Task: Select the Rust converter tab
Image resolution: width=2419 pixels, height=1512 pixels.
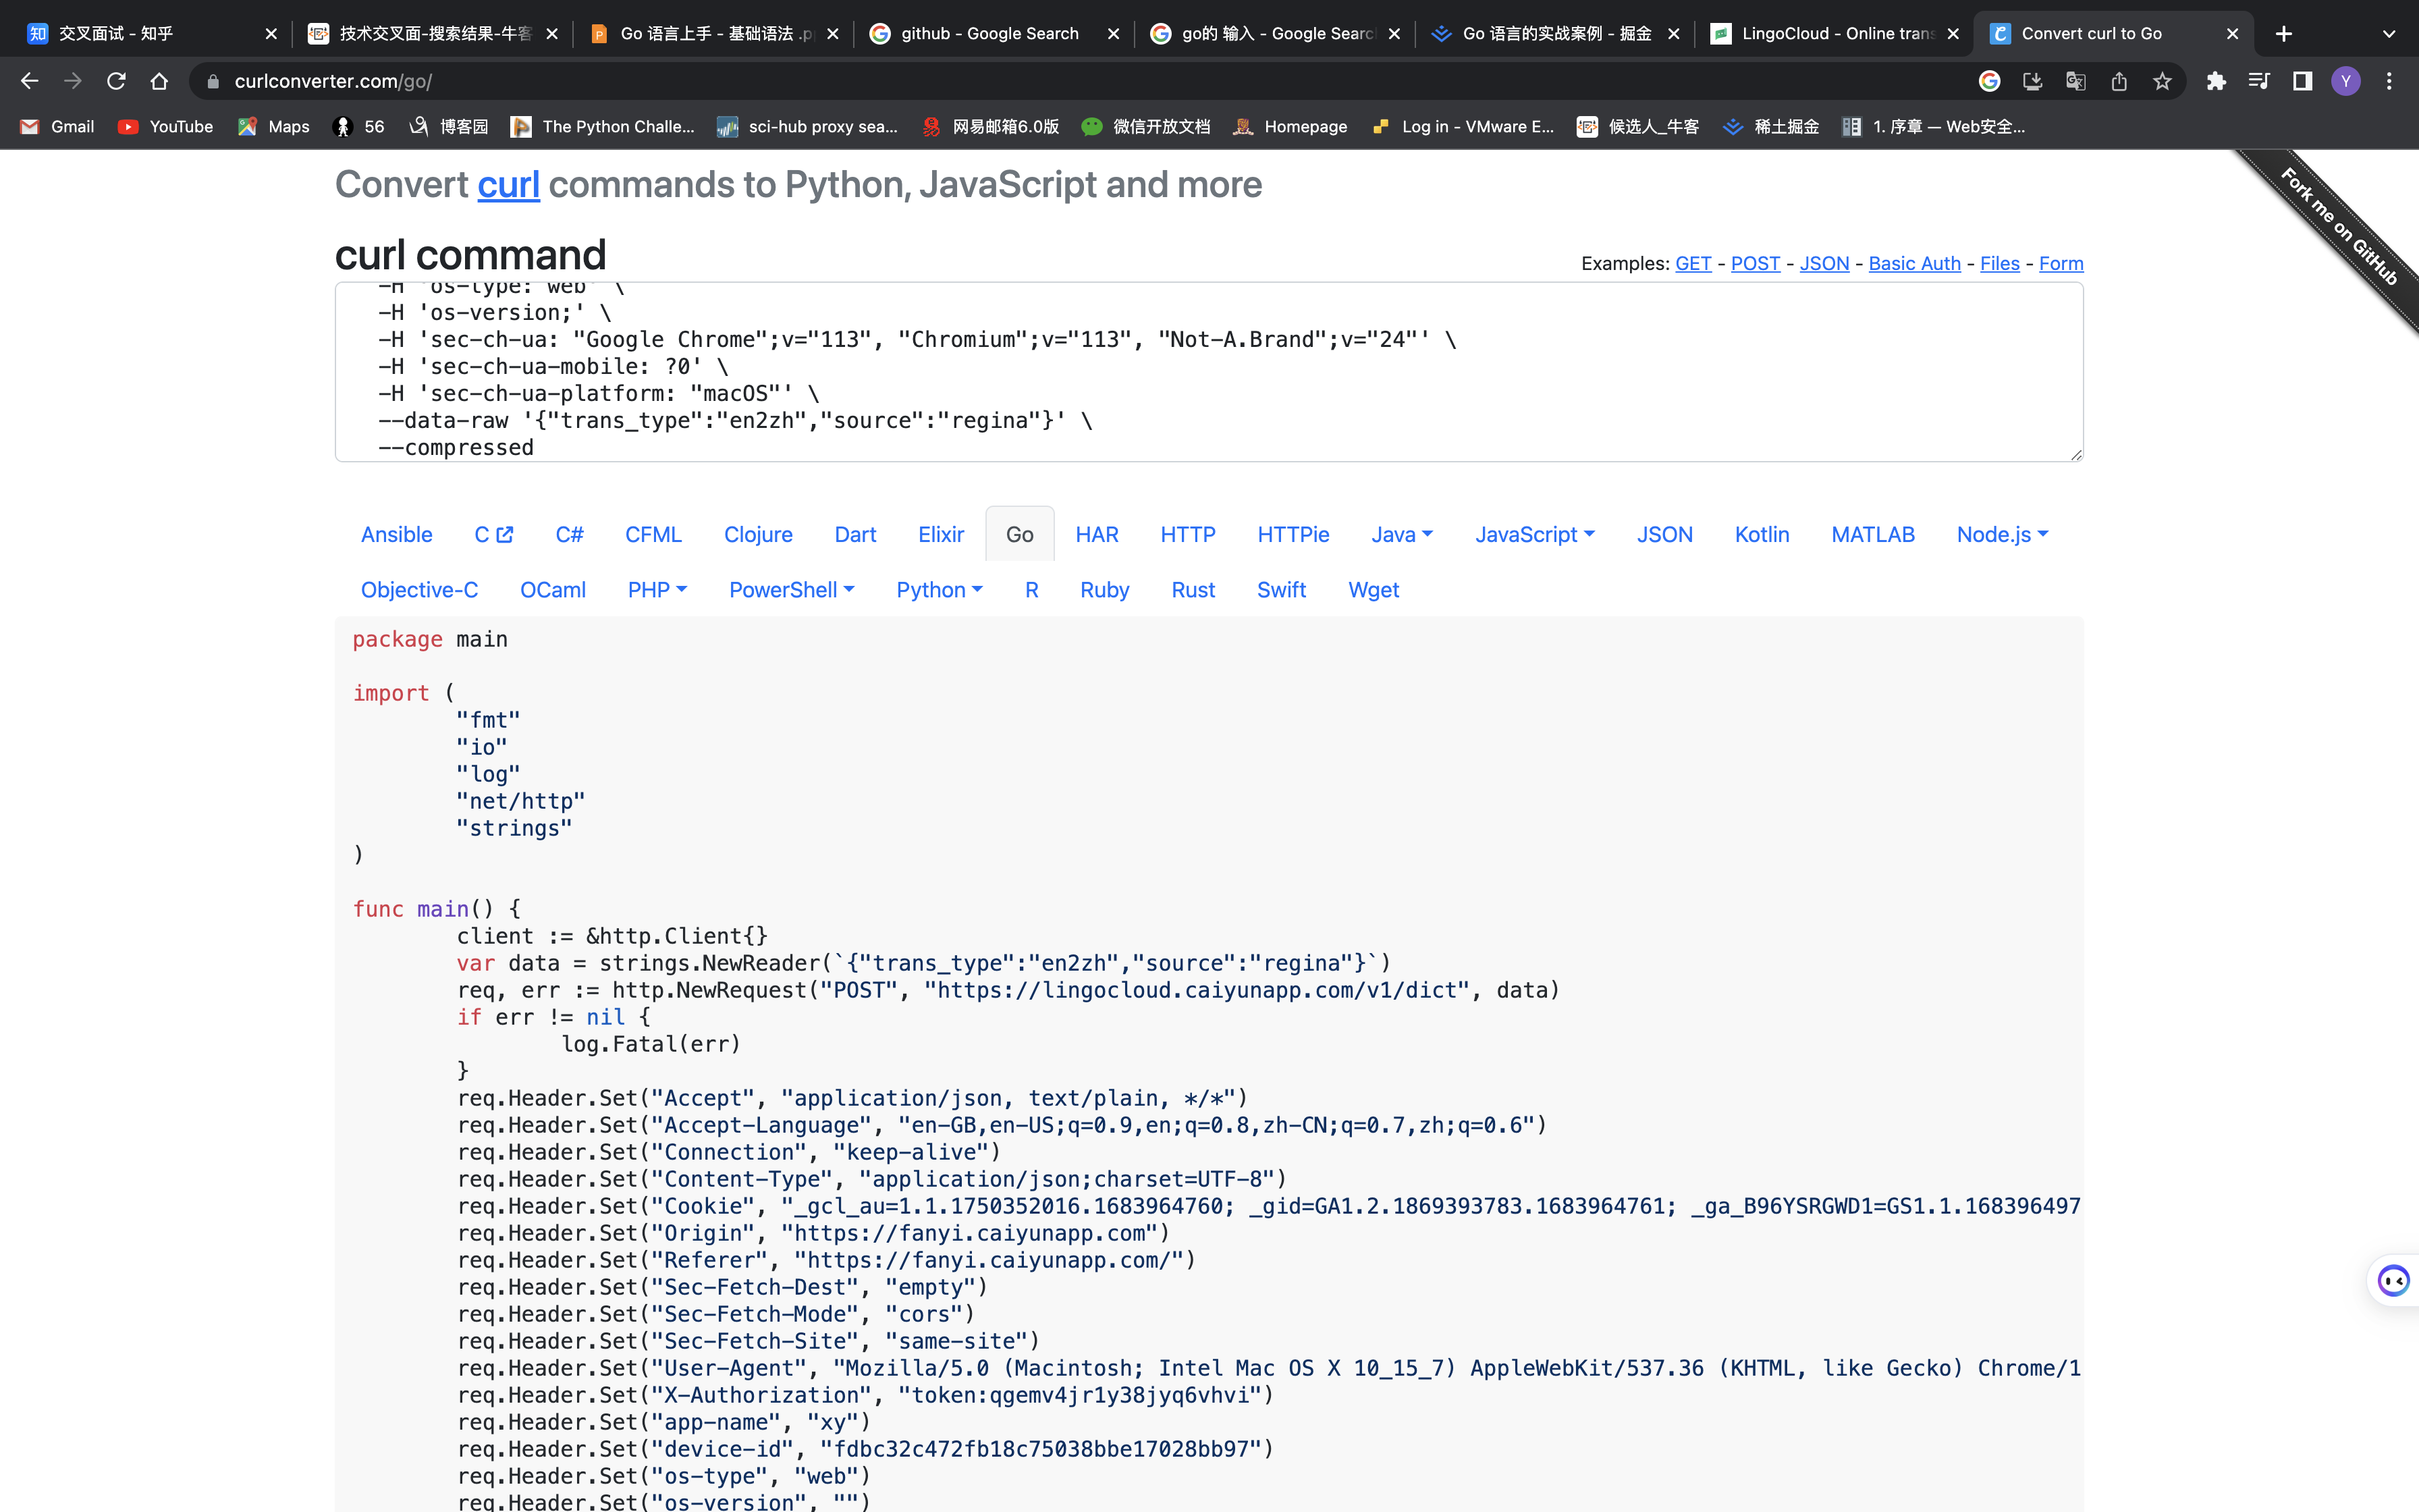Action: (1193, 590)
